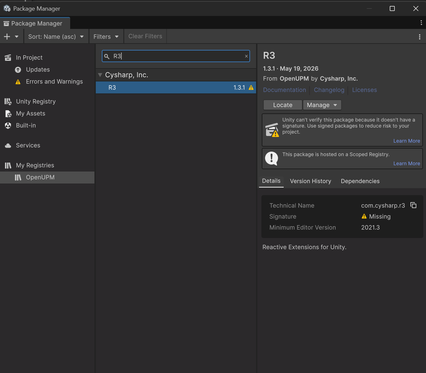The width and height of the screenshot is (426, 373).
Task: Click the Package Manager title bar icon
Action: coord(7,8)
